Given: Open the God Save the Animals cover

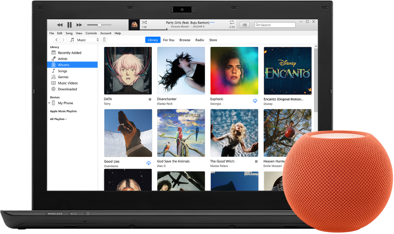Looking at the screenshot, I should (x=181, y=133).
